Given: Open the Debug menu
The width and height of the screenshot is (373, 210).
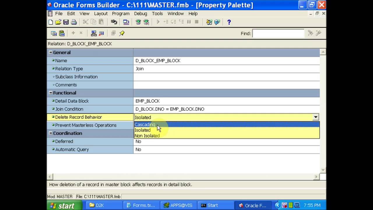Looking at the screenshot, I should [x=140, y=13].
